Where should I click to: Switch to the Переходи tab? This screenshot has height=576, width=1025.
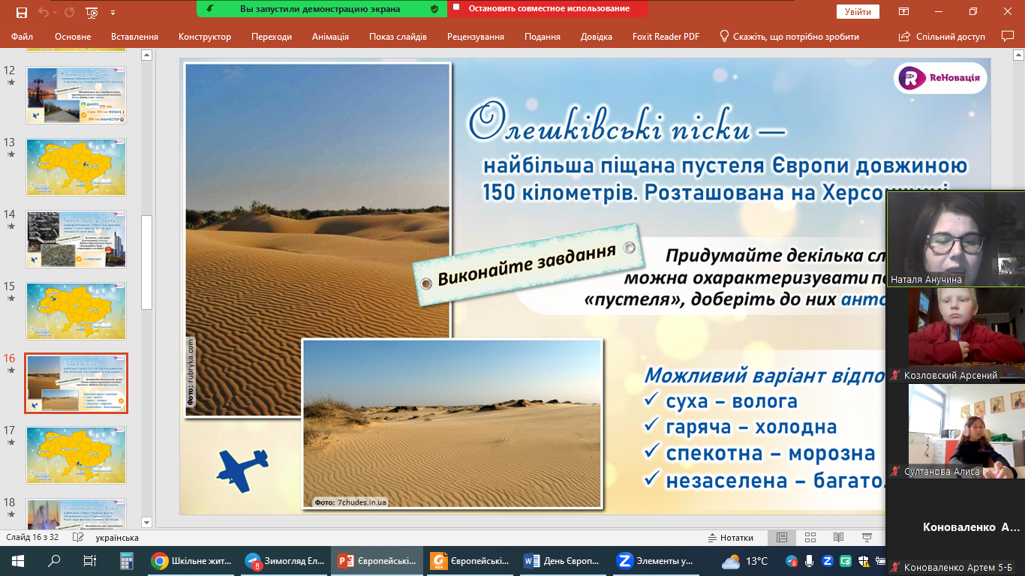pos(272,36)
